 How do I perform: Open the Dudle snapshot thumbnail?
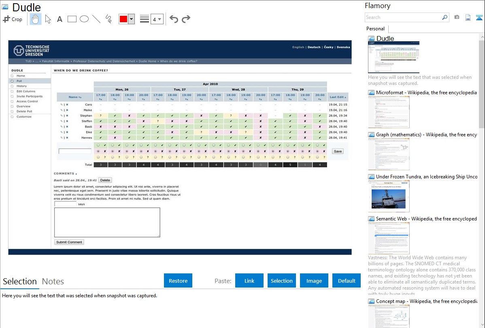[x=394, y=57]
